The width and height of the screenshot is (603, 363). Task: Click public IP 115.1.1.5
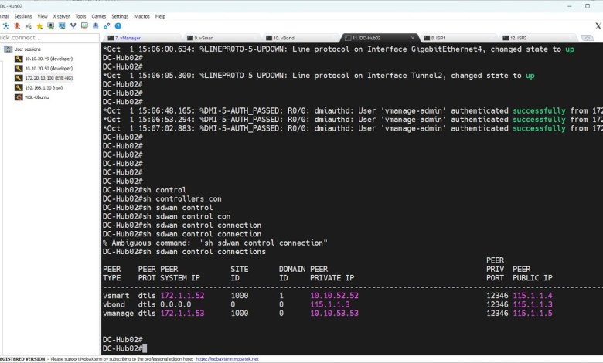(x=533, y=314)
